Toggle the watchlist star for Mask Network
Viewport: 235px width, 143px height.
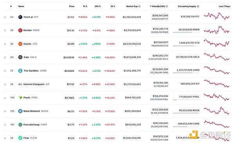tap(5, 111)
